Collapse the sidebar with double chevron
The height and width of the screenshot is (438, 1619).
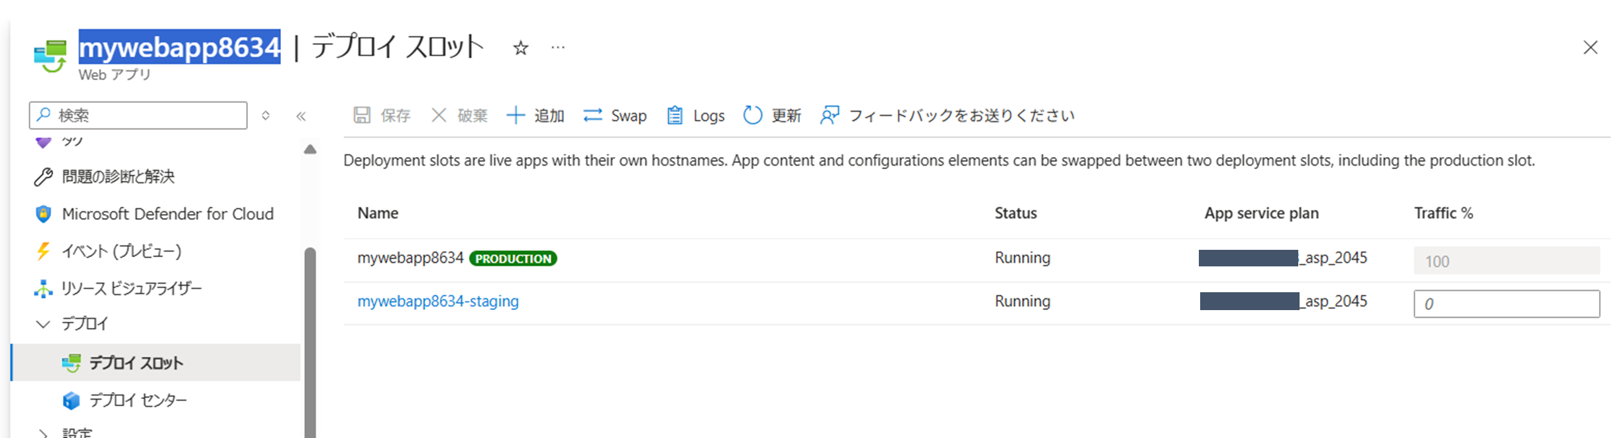click(301, 116)
